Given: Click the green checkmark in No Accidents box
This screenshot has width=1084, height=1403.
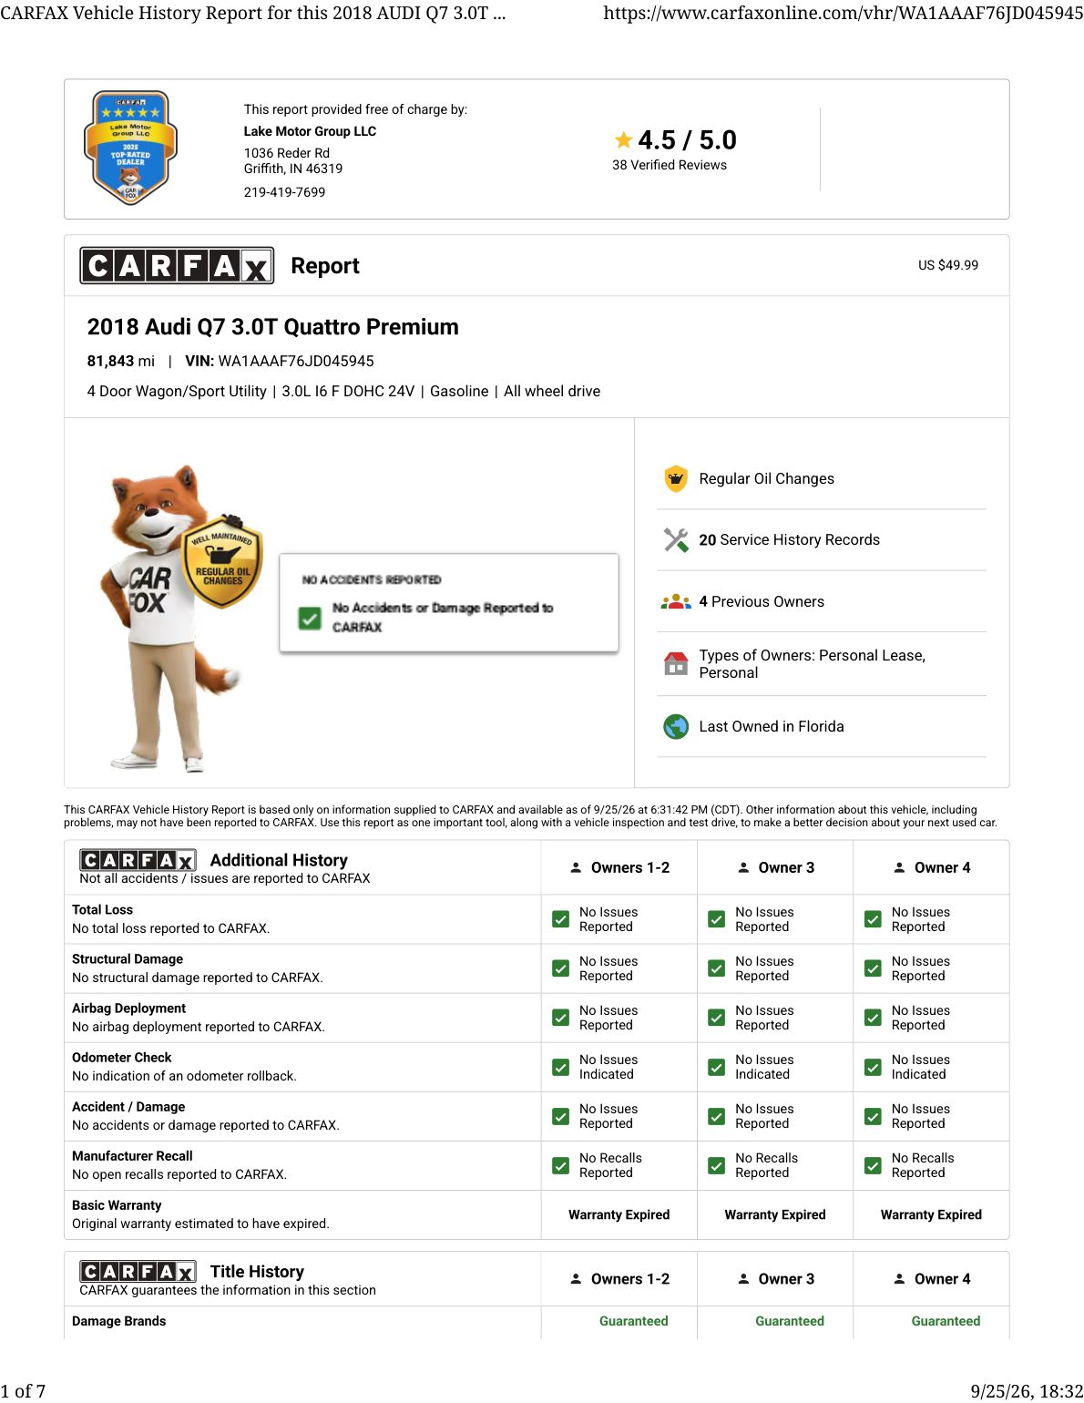Looking at the screenshot, I should click(x=310, y=619).
